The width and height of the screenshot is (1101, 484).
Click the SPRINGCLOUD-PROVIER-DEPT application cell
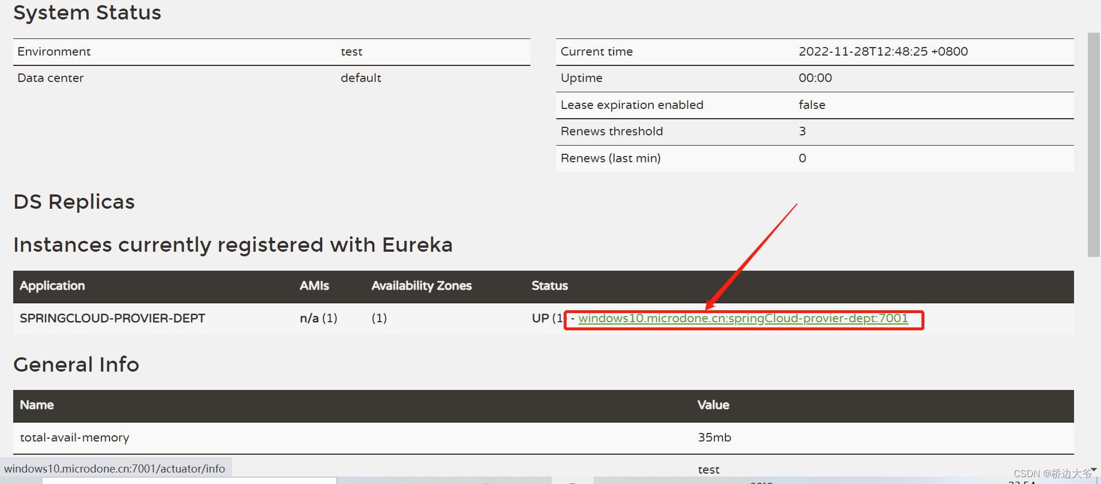click(112, 318)
